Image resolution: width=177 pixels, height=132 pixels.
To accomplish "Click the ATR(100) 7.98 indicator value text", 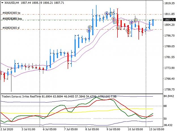I will coord(107,97).
